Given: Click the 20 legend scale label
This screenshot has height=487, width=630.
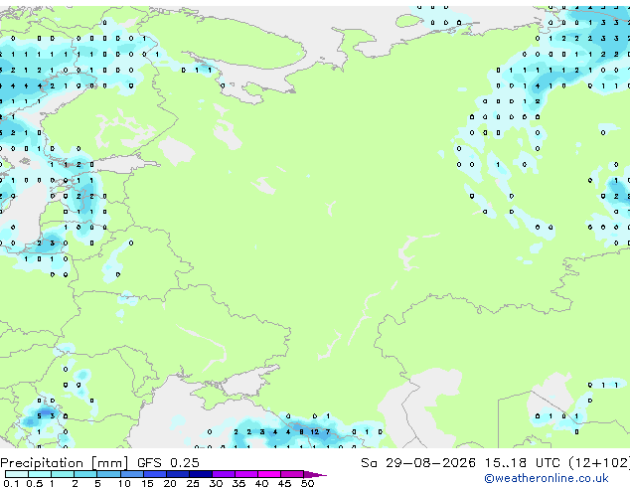Looking at the screenshot, I should [170, 483].
